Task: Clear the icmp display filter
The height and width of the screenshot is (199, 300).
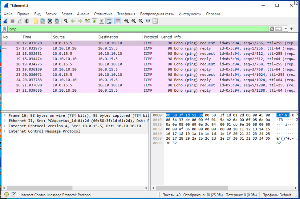Action: click(x=272, y=29)
